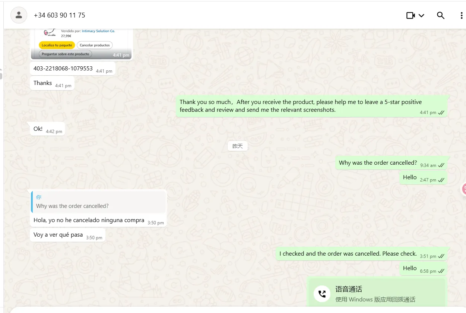
Task: Click the double-check icon beside 9:34 am
Action: coord(441,165)
